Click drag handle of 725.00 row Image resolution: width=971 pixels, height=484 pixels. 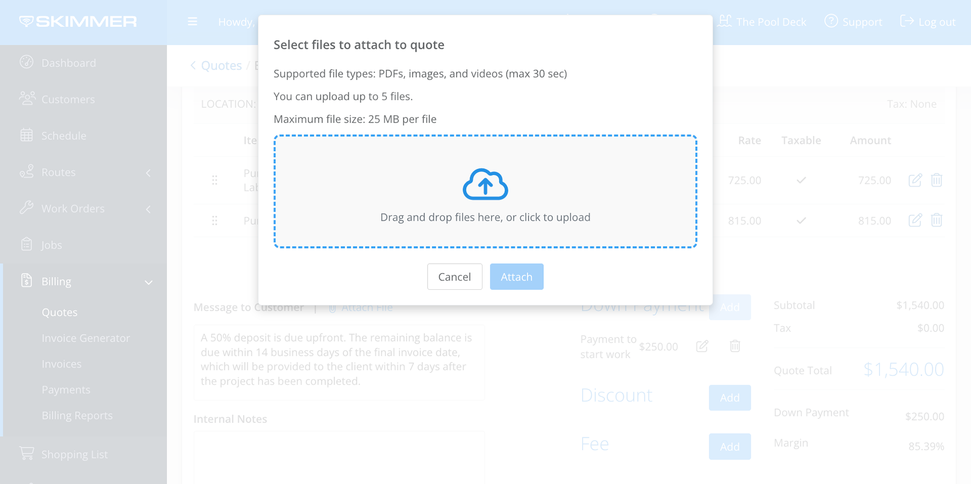tap(215, 180)
